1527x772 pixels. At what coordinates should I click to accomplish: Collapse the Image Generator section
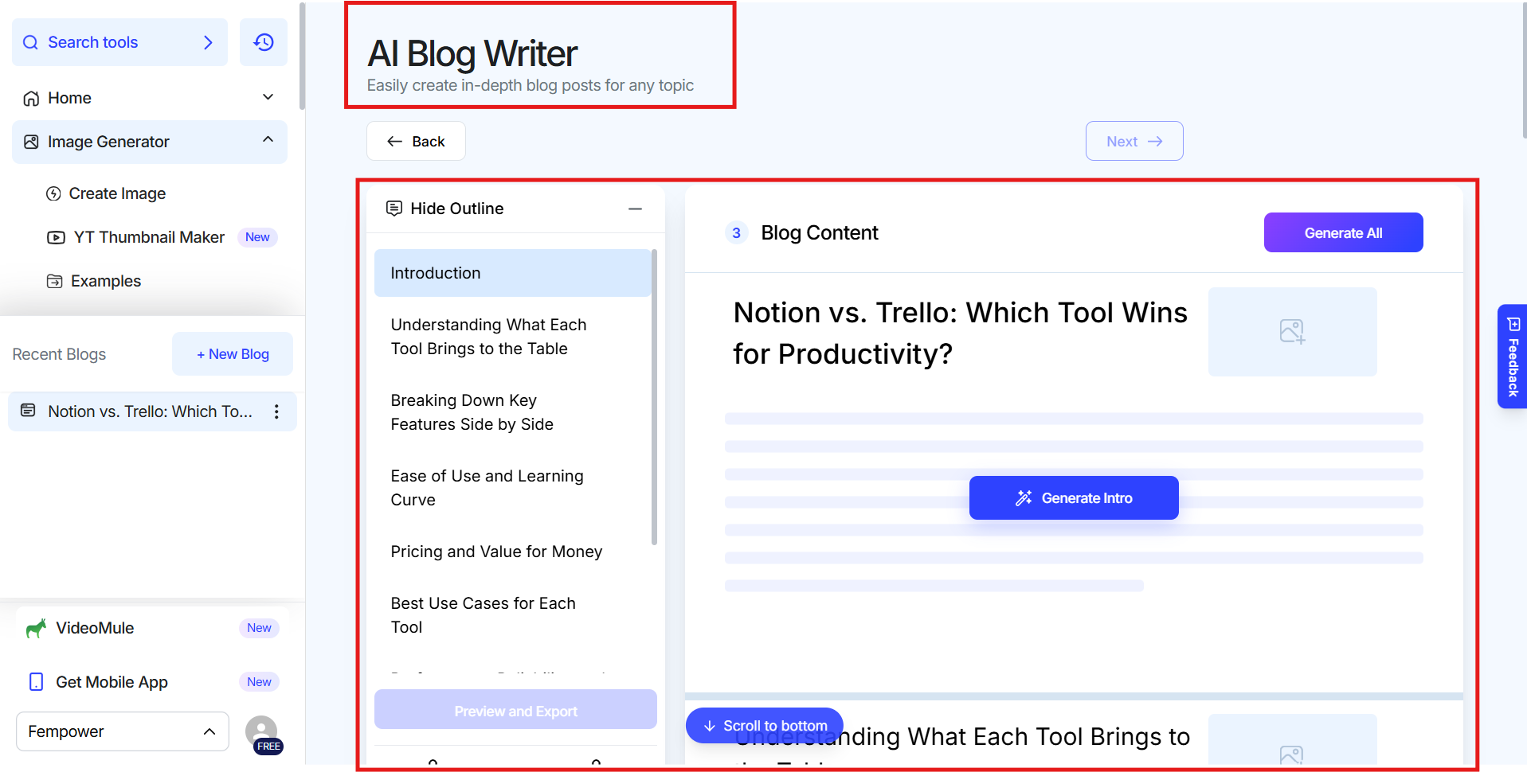pos(268,140)
